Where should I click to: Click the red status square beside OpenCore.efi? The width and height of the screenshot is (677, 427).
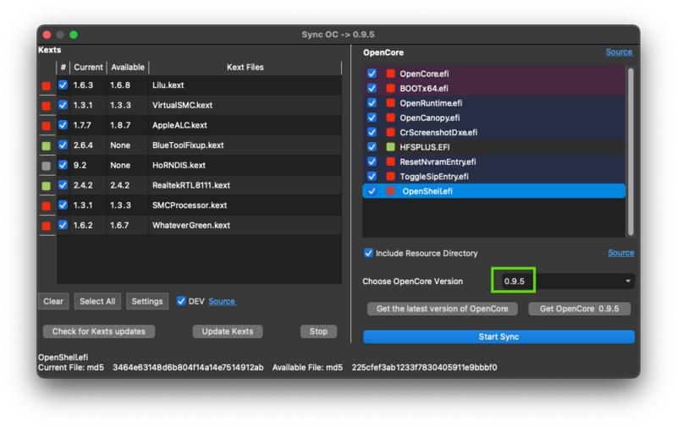click(391, 74)
